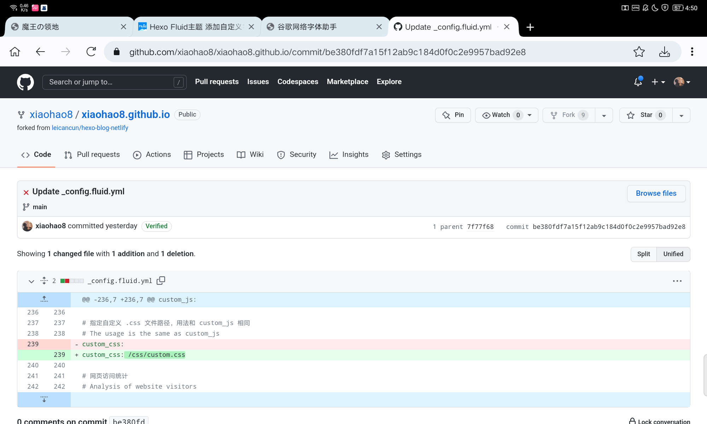The image size is (707, 424).
Task: Click the failed status X icon
Action: 26,192
